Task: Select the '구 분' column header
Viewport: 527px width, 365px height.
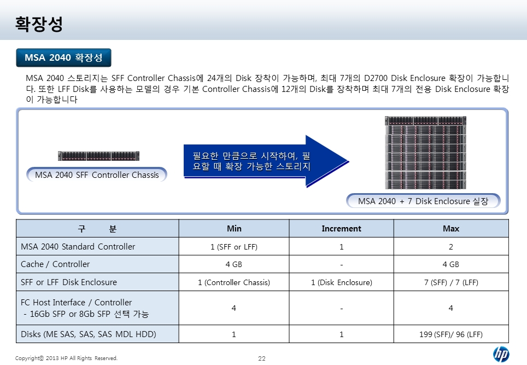Action: click(x=97, y=228)
